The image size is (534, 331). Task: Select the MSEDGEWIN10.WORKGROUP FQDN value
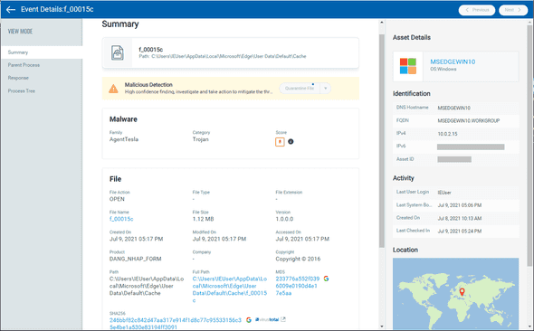(469, 121)
